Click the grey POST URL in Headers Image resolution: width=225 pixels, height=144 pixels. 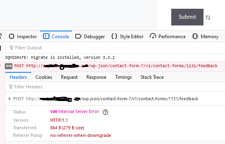[112, 99]
